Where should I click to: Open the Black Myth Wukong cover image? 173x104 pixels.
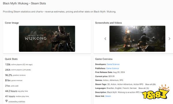click(x=47, y=39)
